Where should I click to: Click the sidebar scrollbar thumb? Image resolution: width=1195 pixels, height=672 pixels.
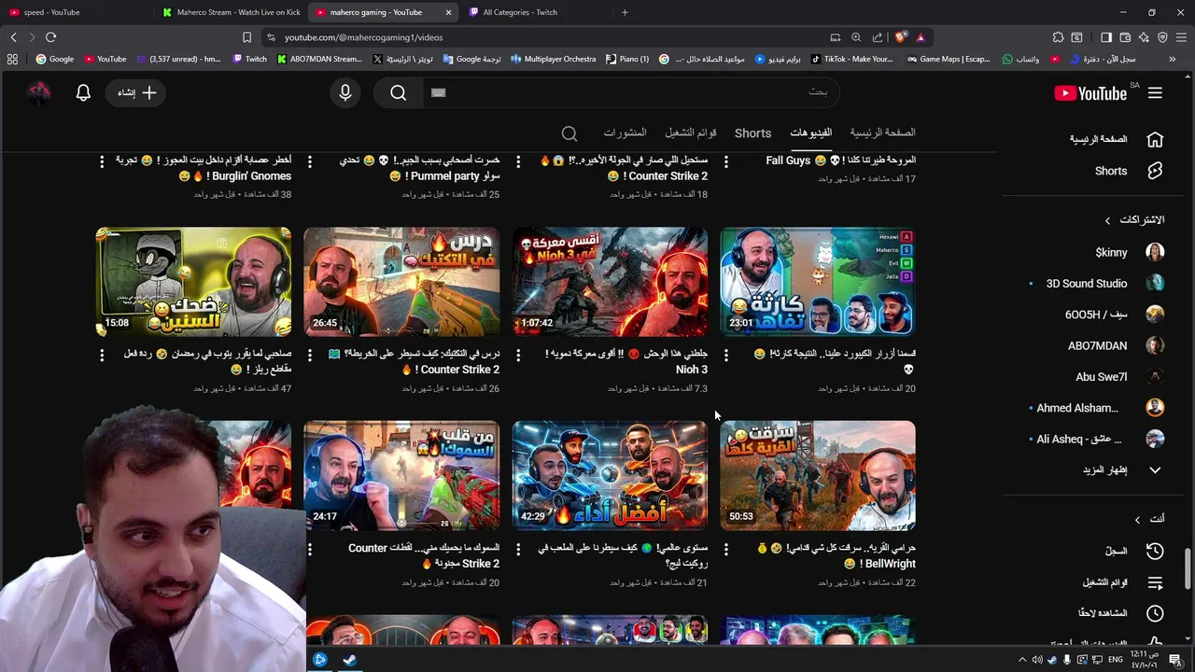pyautogui.click(x=1188, y=569)
